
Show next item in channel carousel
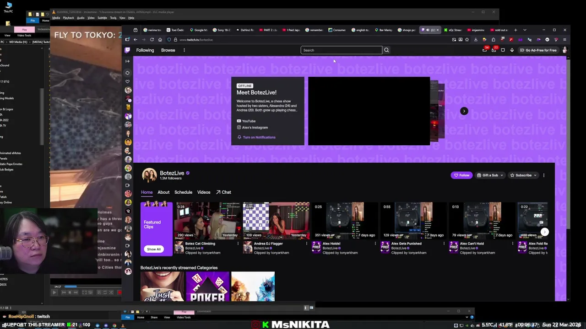click(x=464, y=111)
